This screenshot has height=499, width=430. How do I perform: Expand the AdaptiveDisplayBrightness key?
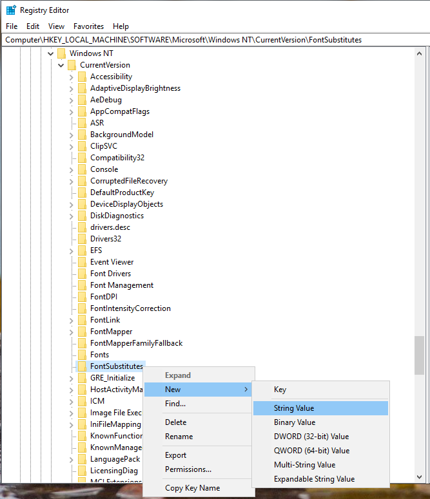click(72, 89)
